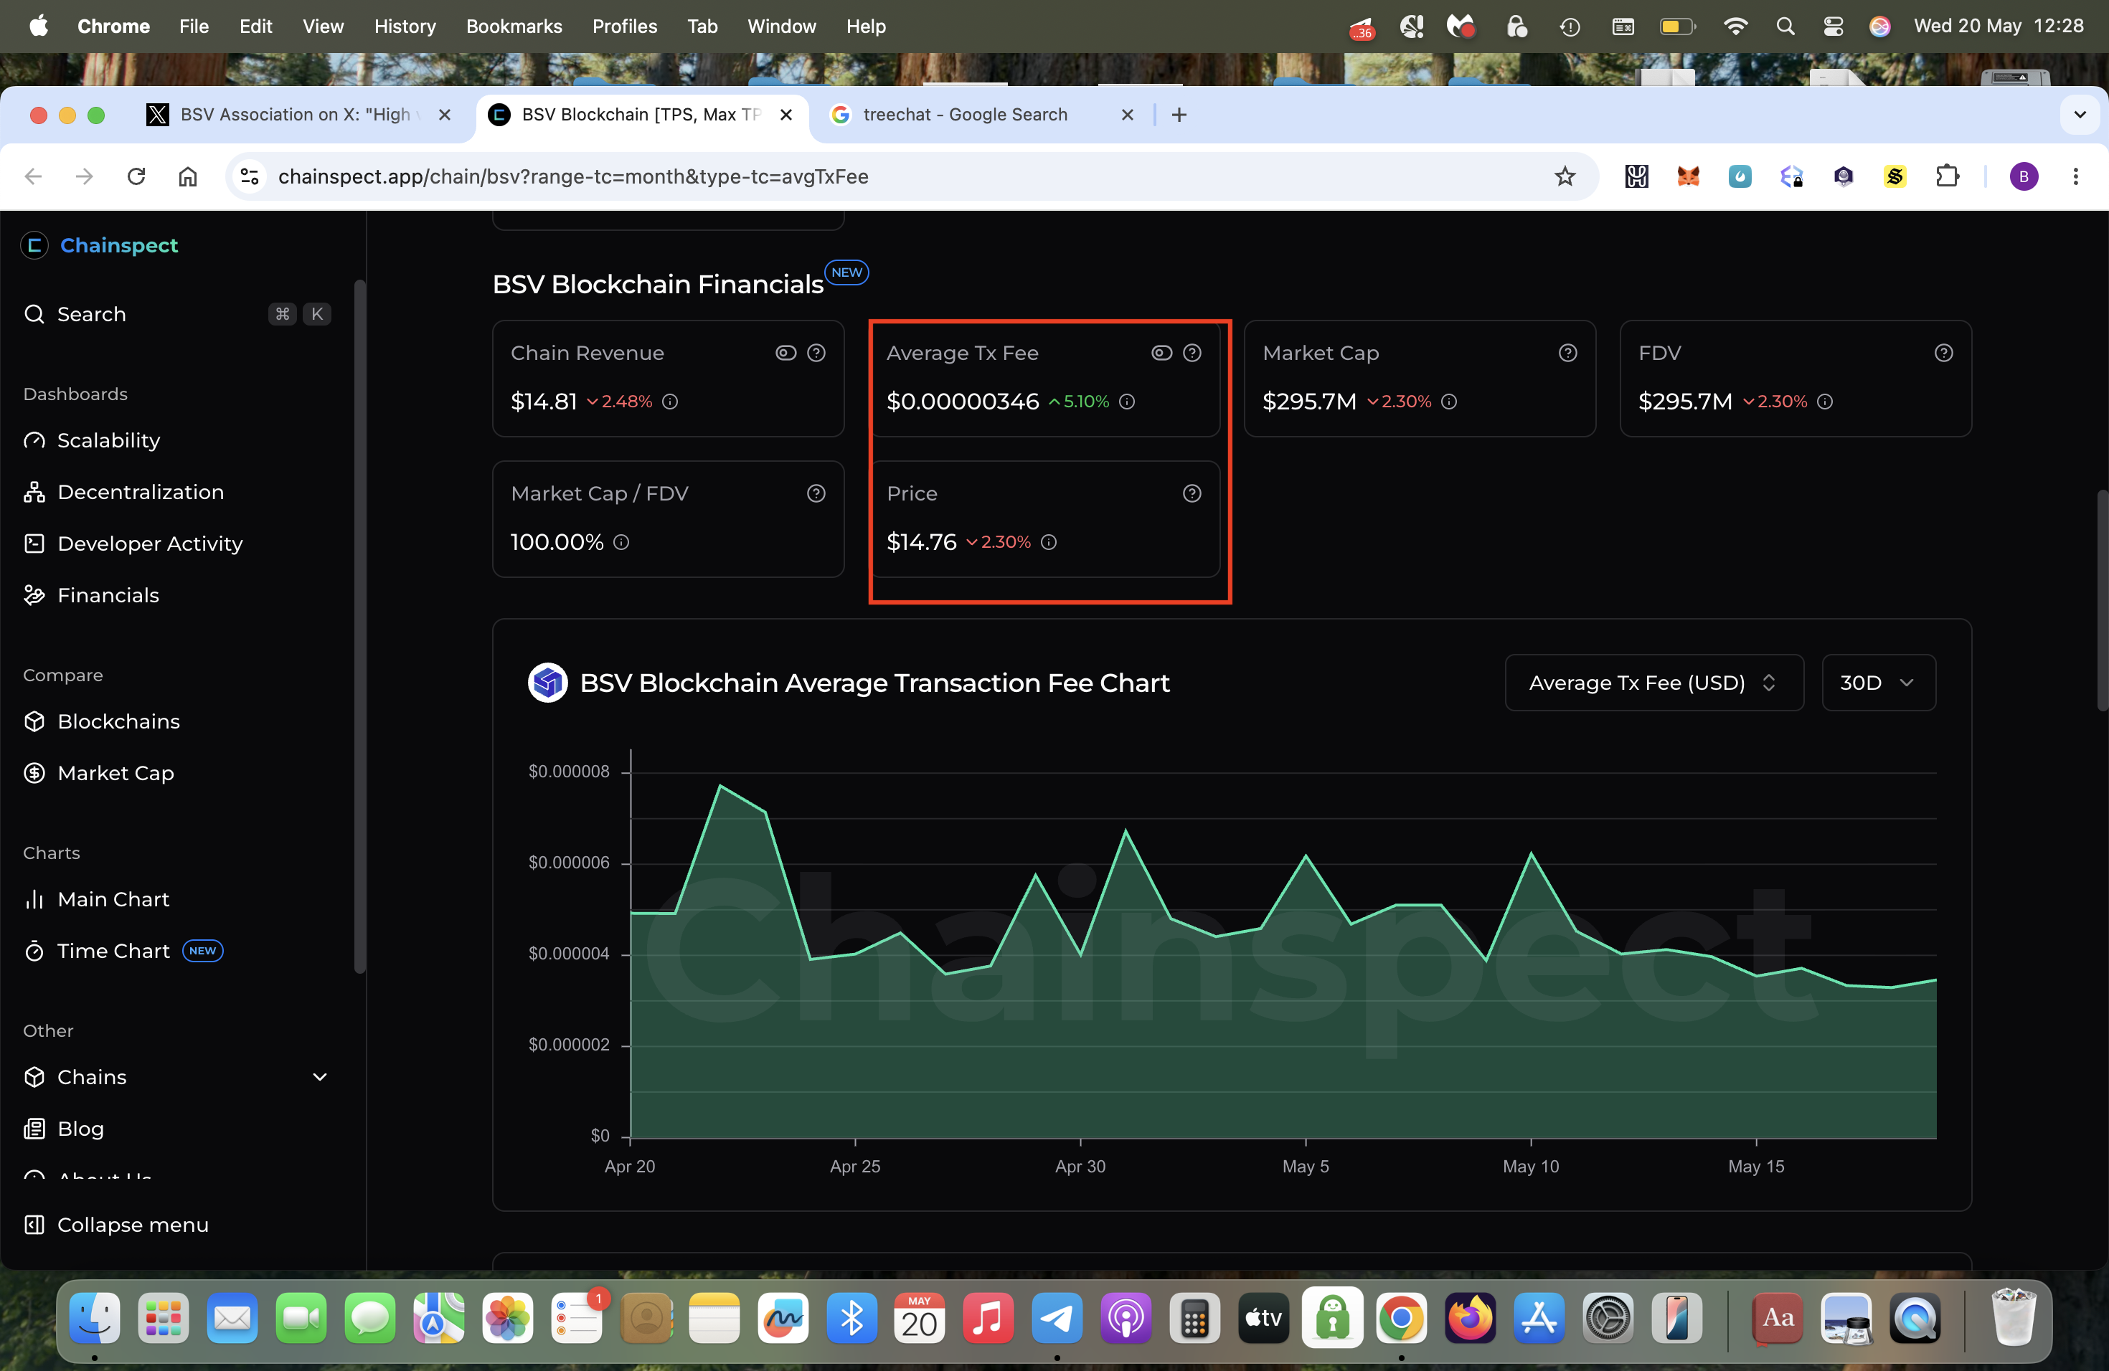The image size is (2109, 1371).
Task: Open the Financials dashboard
Action: (x=92, y=595)
